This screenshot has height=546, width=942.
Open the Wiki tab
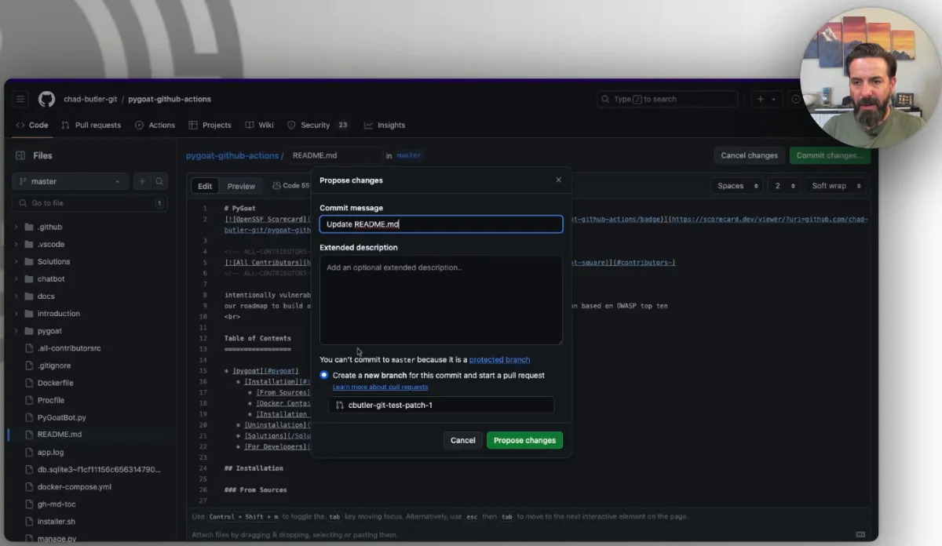259,125
